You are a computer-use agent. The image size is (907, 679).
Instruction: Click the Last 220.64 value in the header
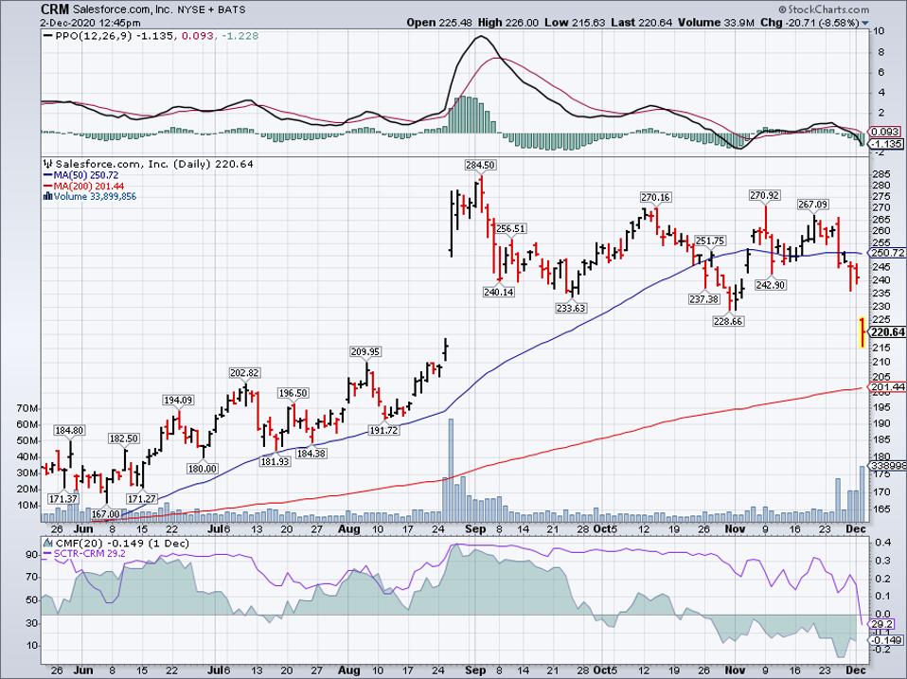(x=642, y=23)
